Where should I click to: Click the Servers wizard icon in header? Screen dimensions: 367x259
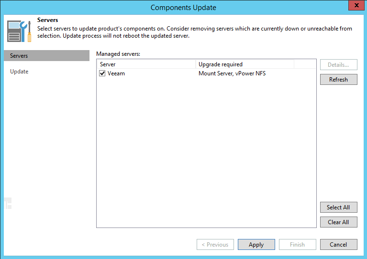coord(20,31)
